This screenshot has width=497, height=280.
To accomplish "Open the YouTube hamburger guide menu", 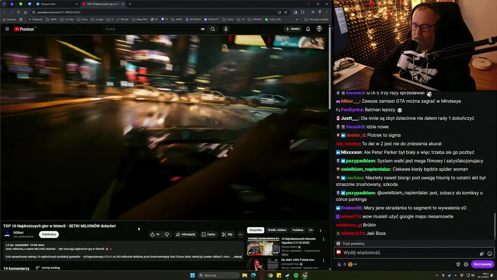I will tap(7, 29).
